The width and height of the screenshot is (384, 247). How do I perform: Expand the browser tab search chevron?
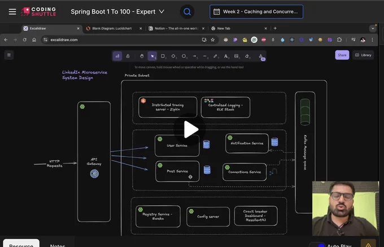tap(373, 28)
